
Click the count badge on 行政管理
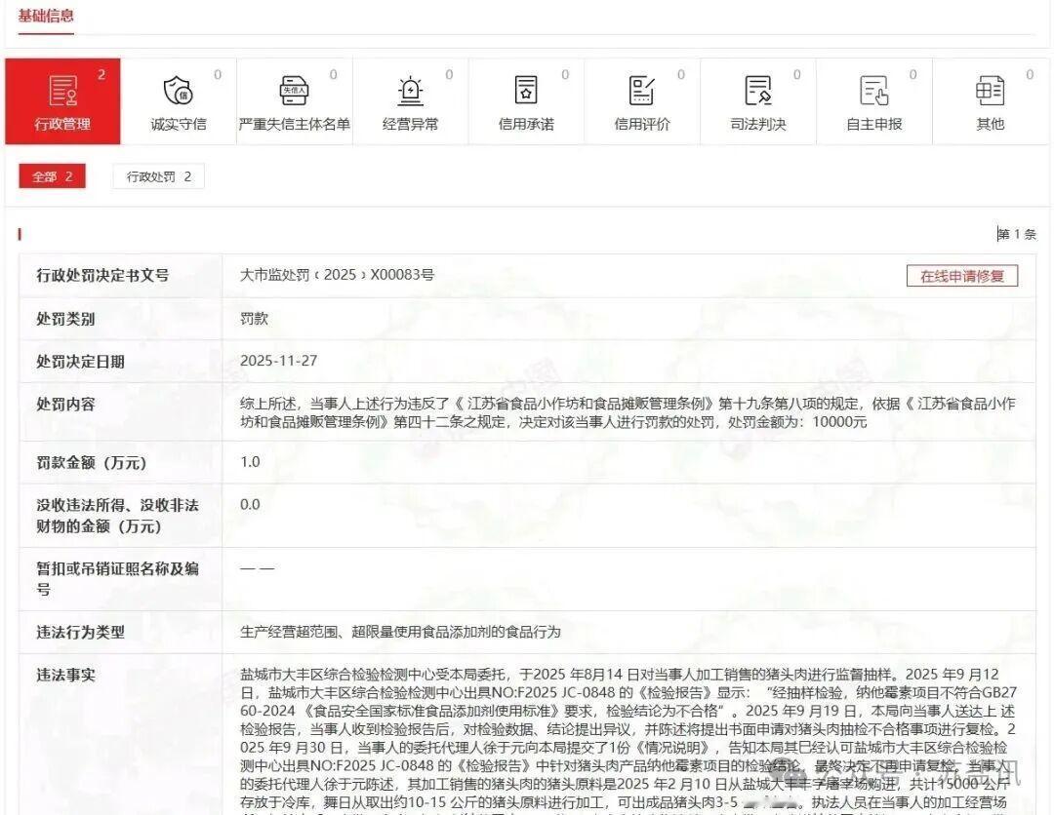coord(101,73)
